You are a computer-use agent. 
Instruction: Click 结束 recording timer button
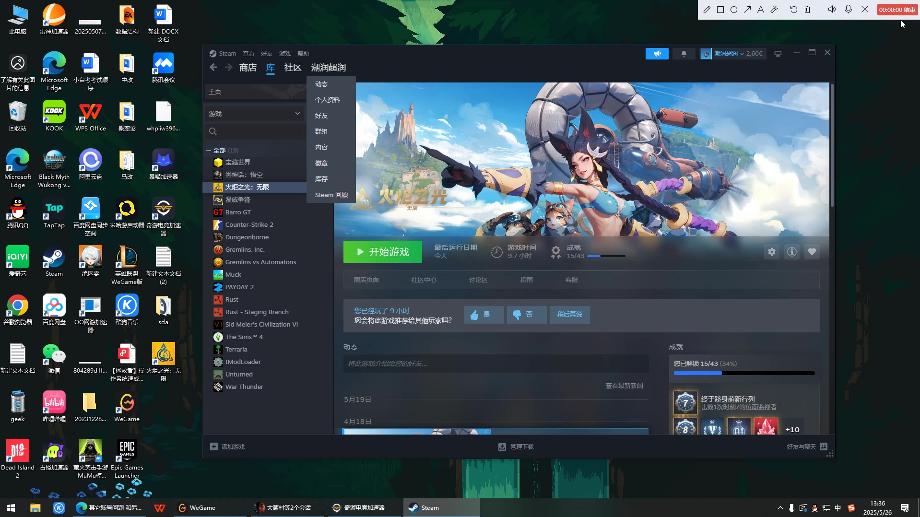coord(897,10)
